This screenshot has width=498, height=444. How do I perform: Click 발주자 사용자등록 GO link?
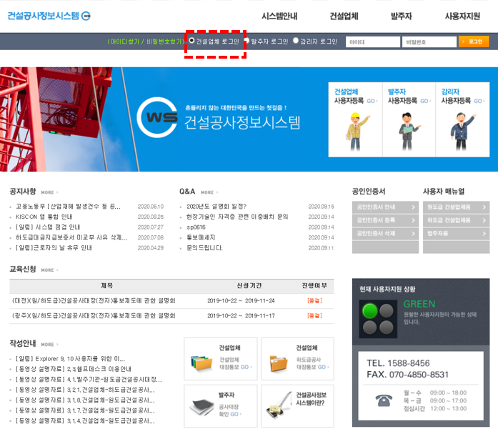pyautogui.click(x=426, y=101)
